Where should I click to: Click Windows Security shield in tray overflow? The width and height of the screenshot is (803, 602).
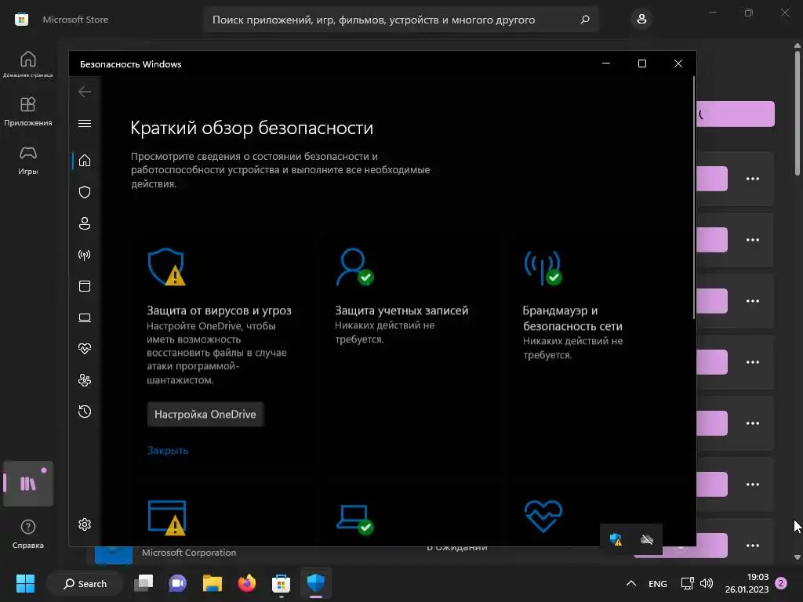click(x=616, y=539)
